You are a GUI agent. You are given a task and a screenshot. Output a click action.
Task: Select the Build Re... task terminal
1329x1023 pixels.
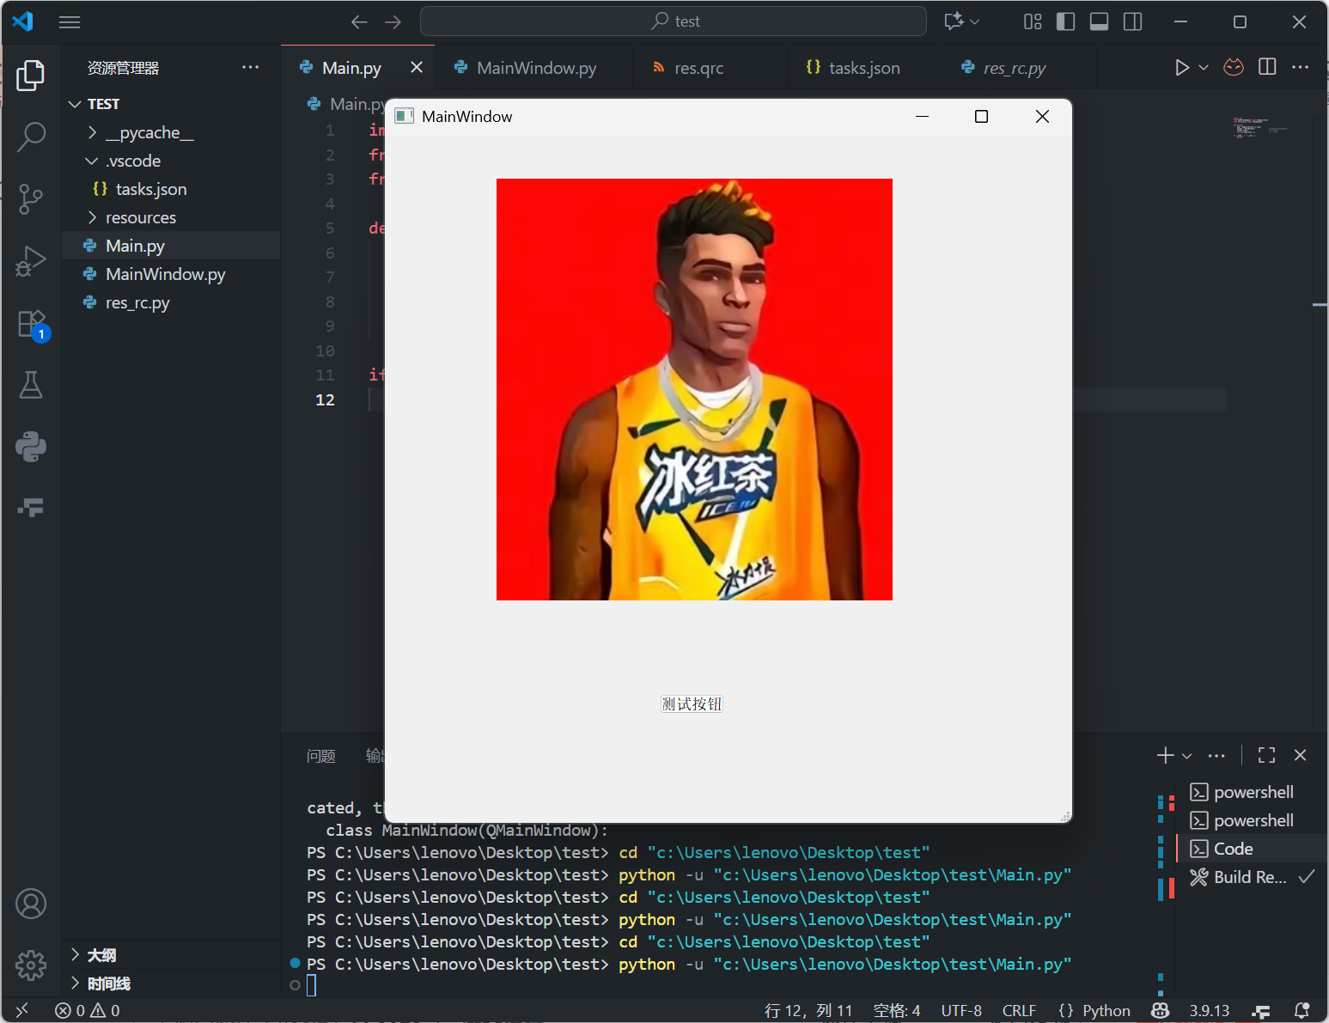[1251, 877]
